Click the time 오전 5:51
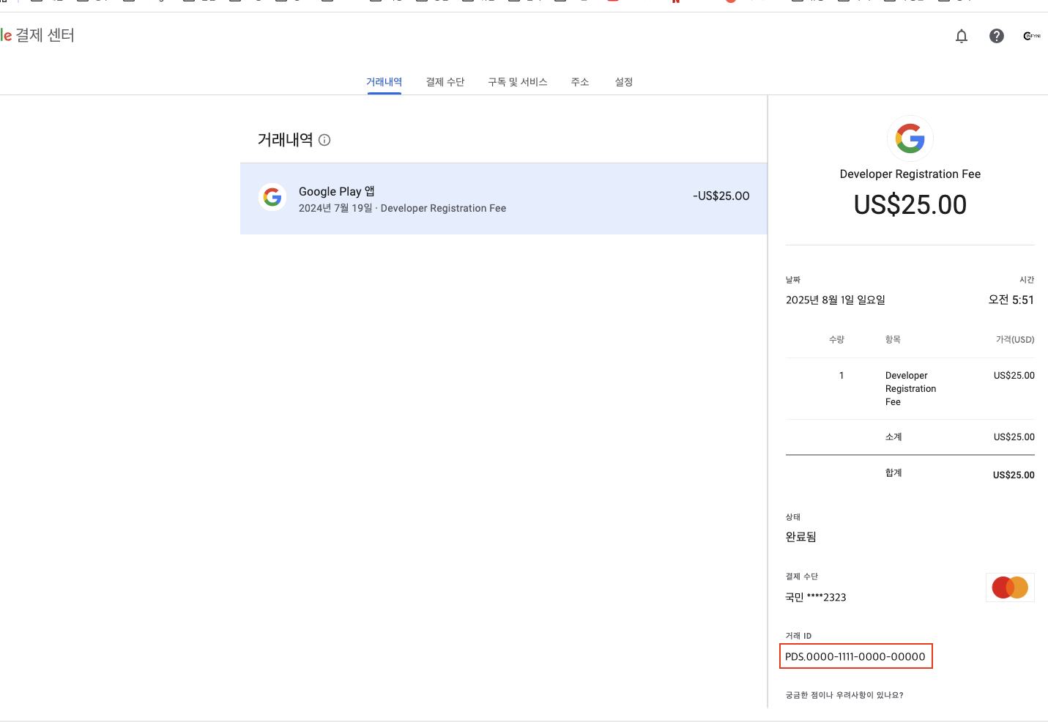 pos(1011,300)
